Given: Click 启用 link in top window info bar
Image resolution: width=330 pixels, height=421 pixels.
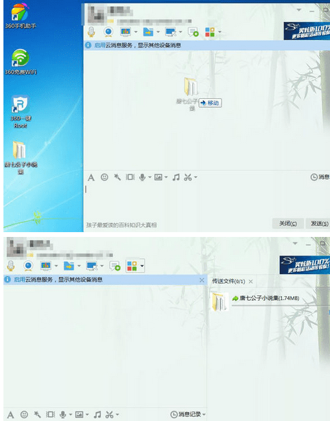Looking at the screenshot, I should [x=99, y=45].
